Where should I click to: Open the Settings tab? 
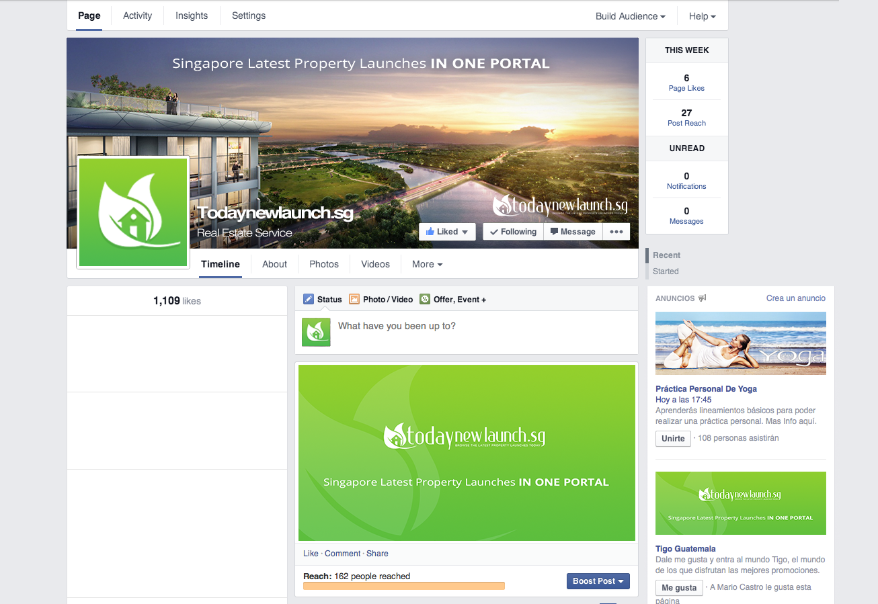(x=249, y=15)
